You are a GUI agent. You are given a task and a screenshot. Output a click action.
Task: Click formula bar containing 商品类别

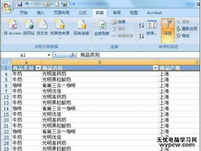coord(138,55)
